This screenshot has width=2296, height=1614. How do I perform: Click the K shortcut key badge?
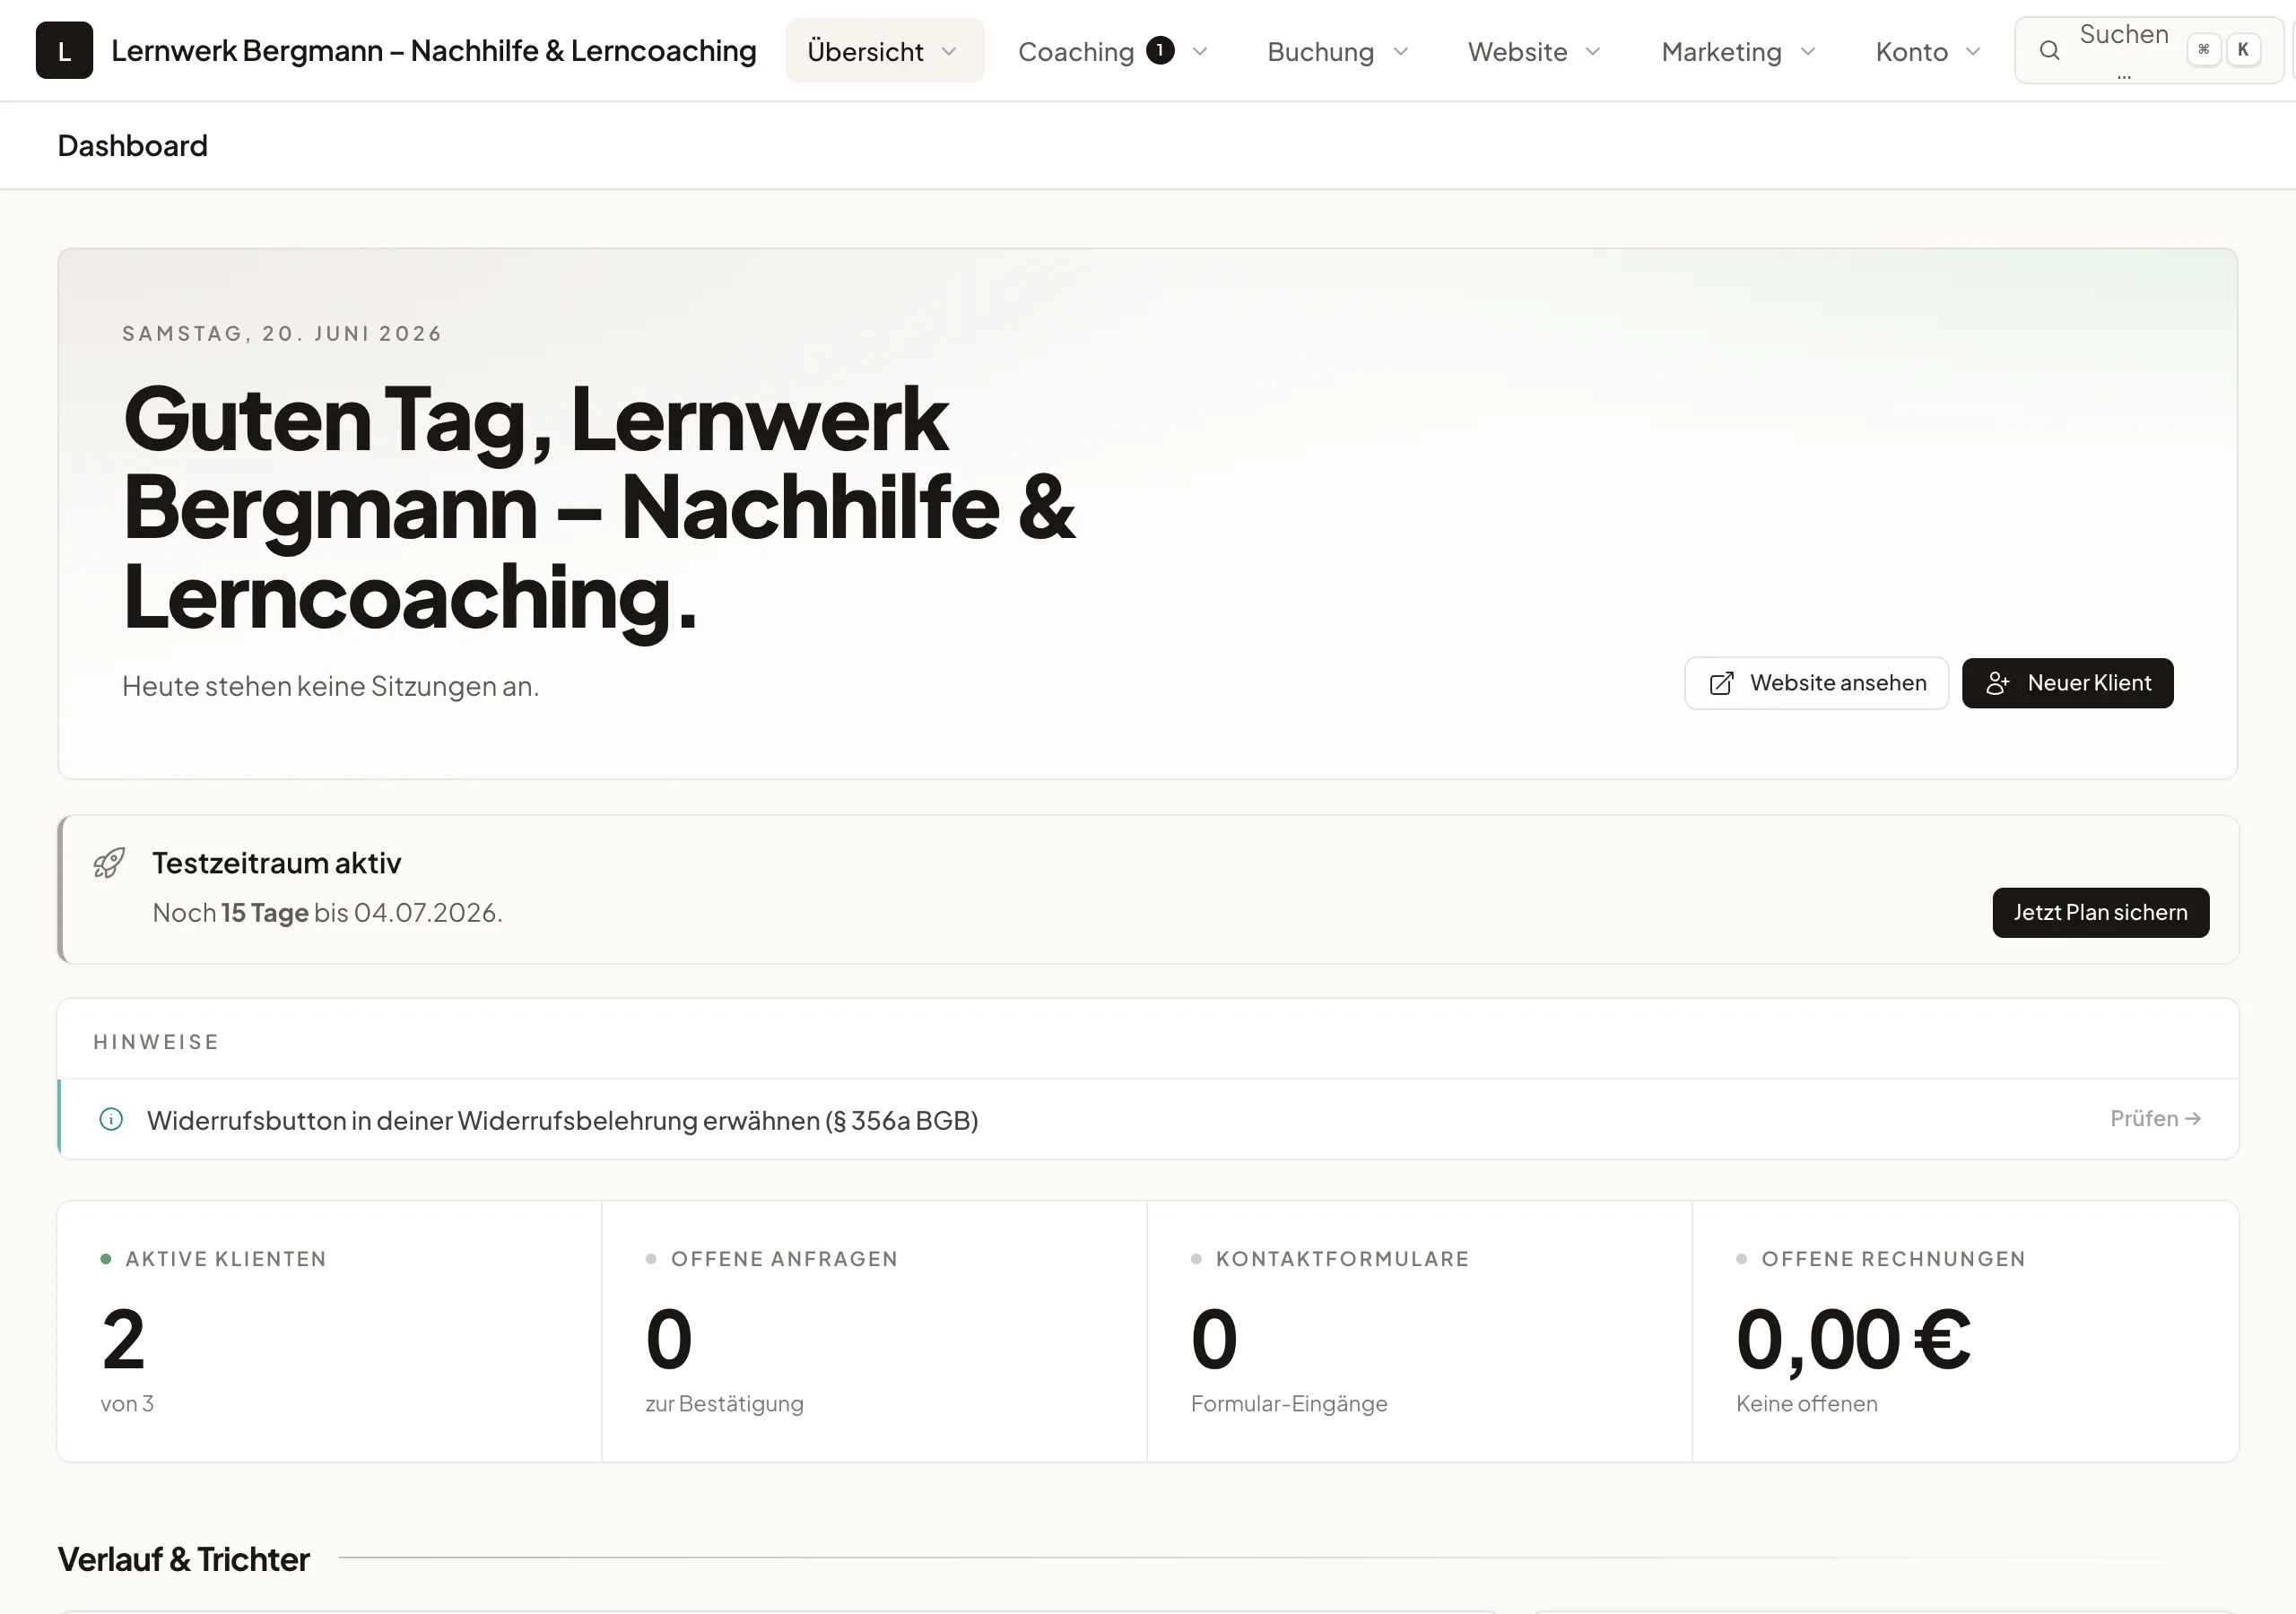2243,50
